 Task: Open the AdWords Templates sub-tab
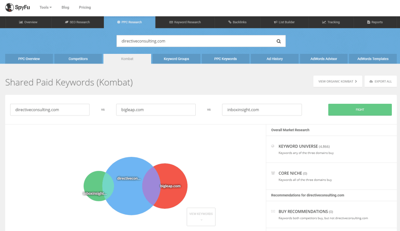click(373, 59)
